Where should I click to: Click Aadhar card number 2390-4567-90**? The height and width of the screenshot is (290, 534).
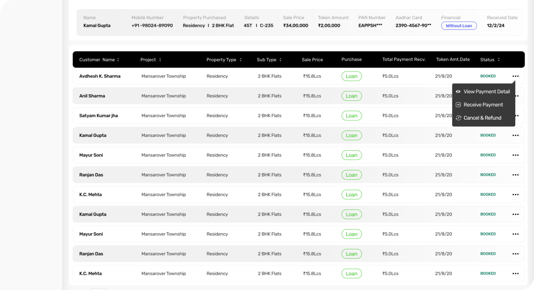pos(413,26)
